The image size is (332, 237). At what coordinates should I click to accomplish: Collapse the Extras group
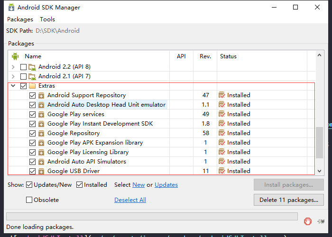click(13, 86)
